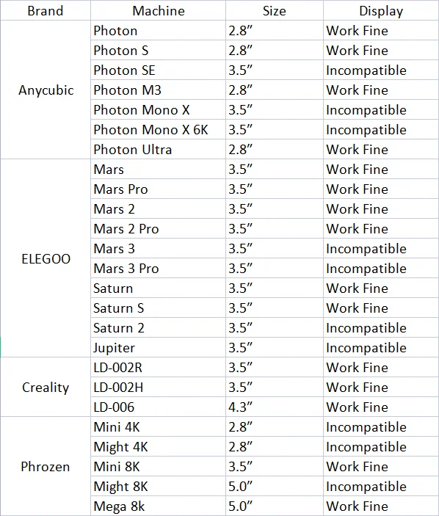Select the Brand column header cell
The height and width of the screenshot is (516, 439).
(x=46, y=10)
